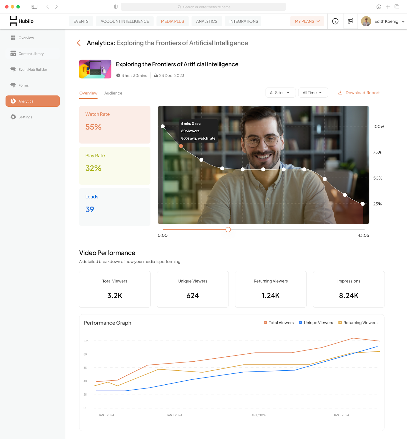
Task: Click the browser address search field
Action: (203, 7)
